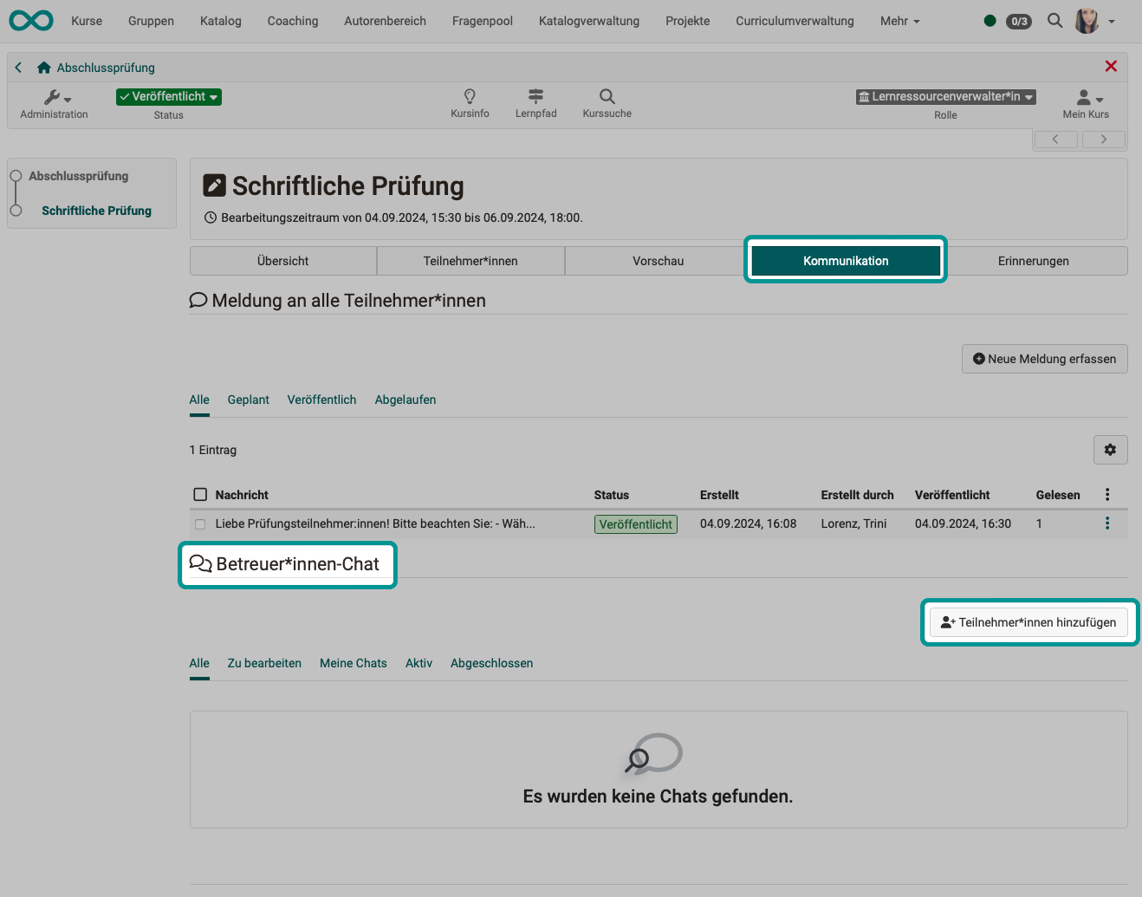Open global search via the magnifier icon

tap(1054, 21)
